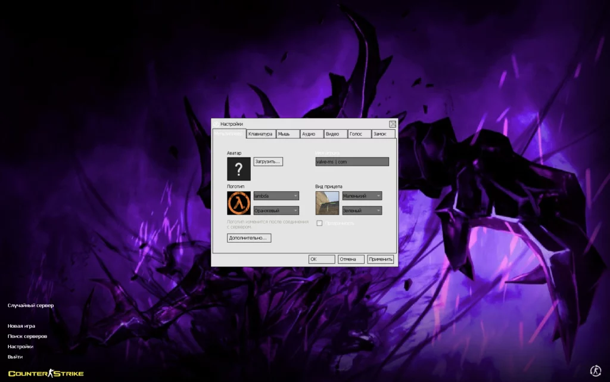Open the lambda logo style dropdown
The width and height of the screenshot is (610, 382).
276,195
